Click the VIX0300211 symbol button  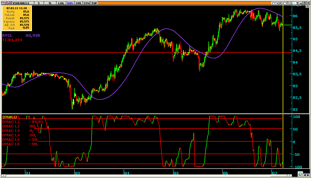tap(23, 3)
